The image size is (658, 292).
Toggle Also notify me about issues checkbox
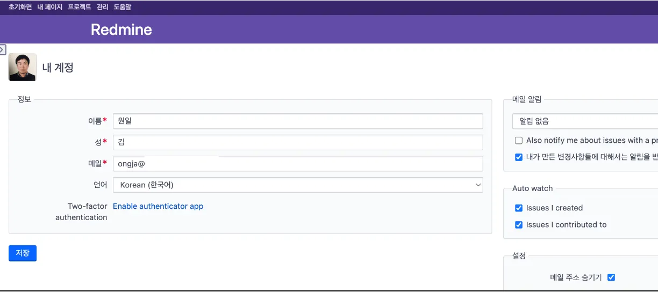519,141
